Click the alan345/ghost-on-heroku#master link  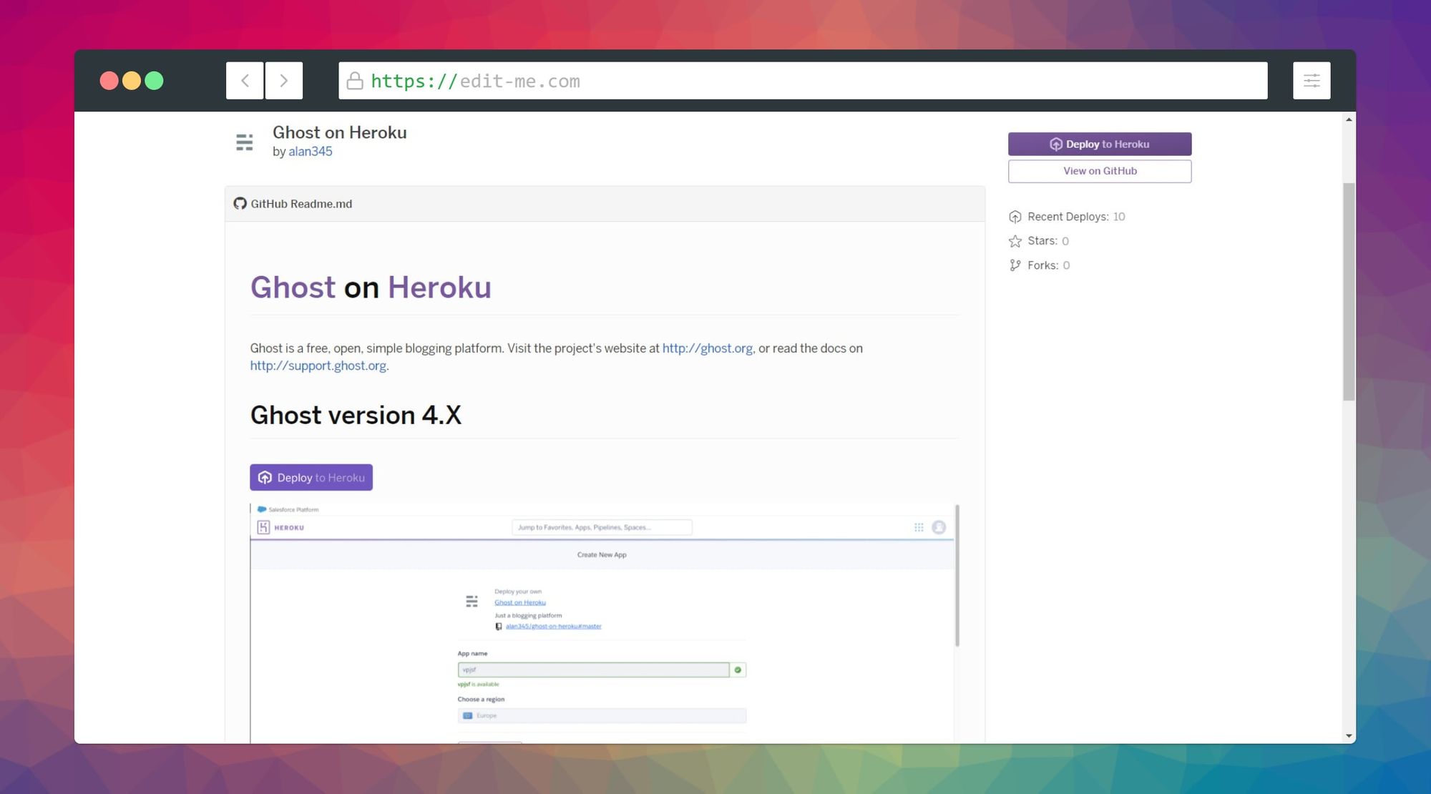click(x=553, y=627)
